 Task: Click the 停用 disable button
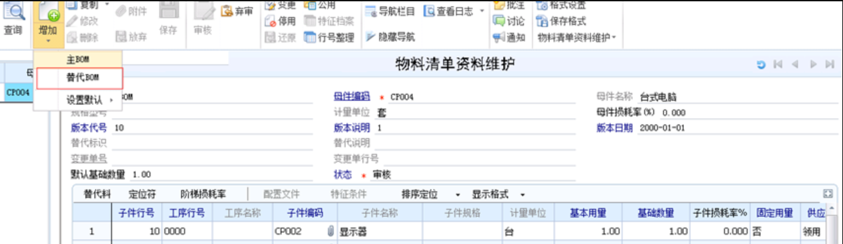tap(281, 21)
